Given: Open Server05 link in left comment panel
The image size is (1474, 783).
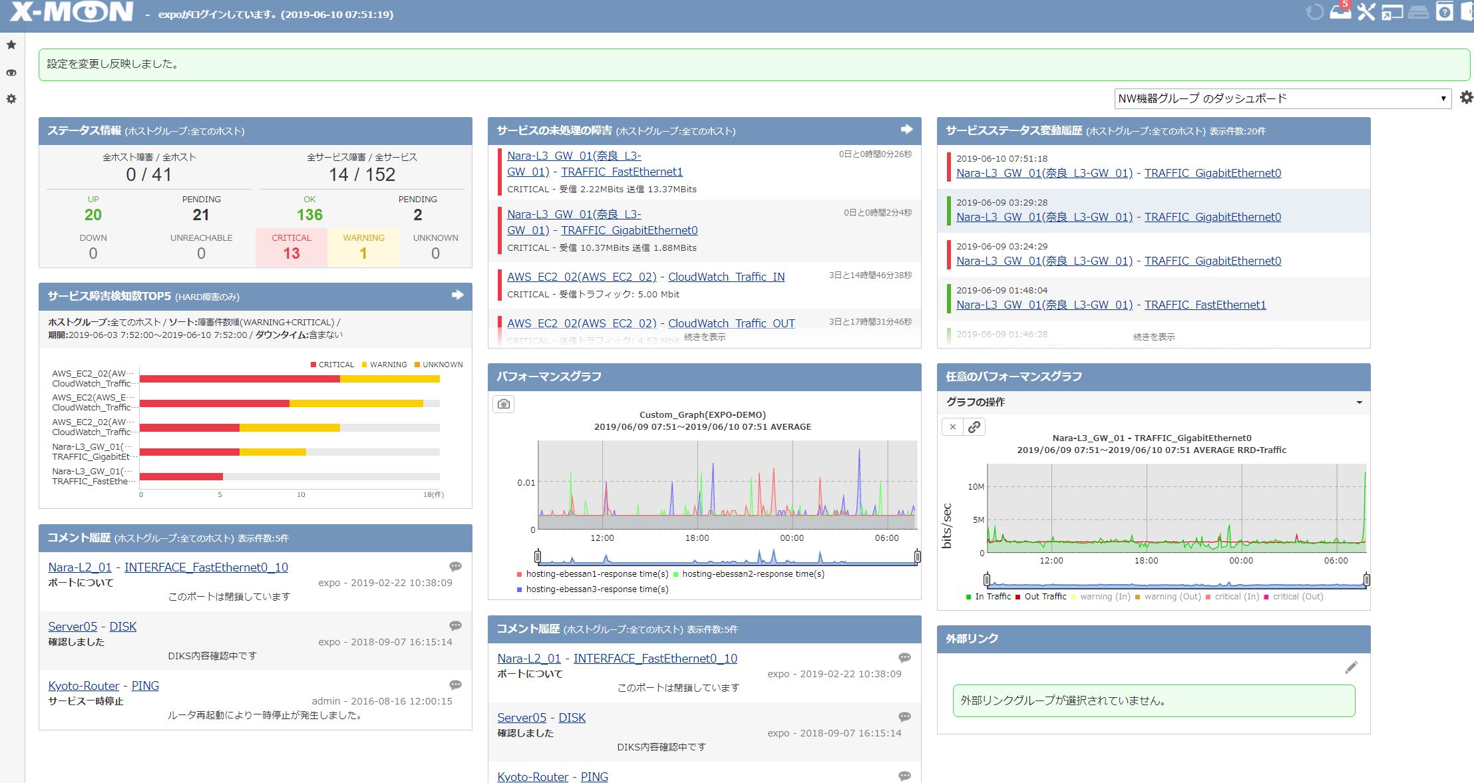Looking at the screenshot, I should (73, 627).
